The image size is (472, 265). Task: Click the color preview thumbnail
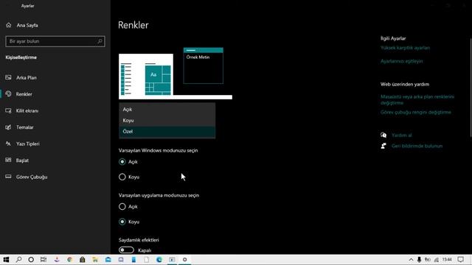pos(176,74)
